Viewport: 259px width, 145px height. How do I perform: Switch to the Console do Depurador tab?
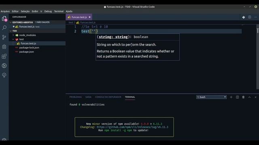[x=108, y=97]
